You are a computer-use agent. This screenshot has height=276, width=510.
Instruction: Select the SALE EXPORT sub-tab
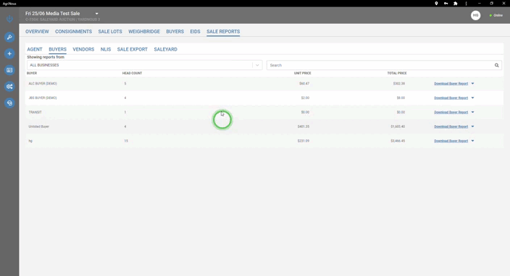(133, 49)
